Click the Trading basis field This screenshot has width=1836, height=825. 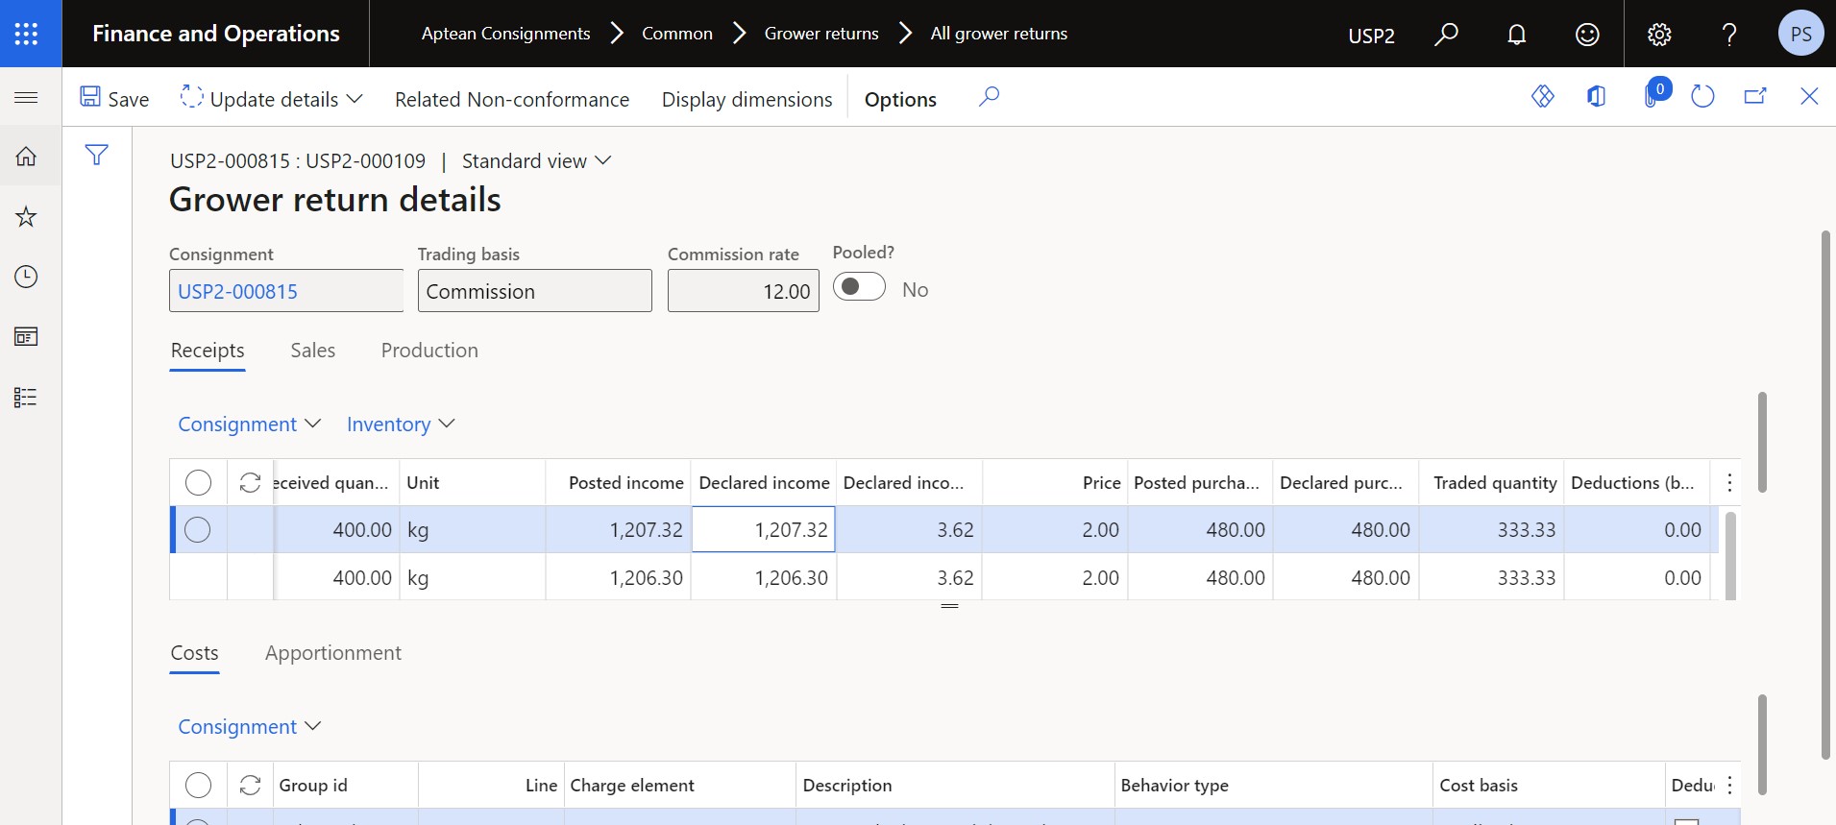coord(535,291)
